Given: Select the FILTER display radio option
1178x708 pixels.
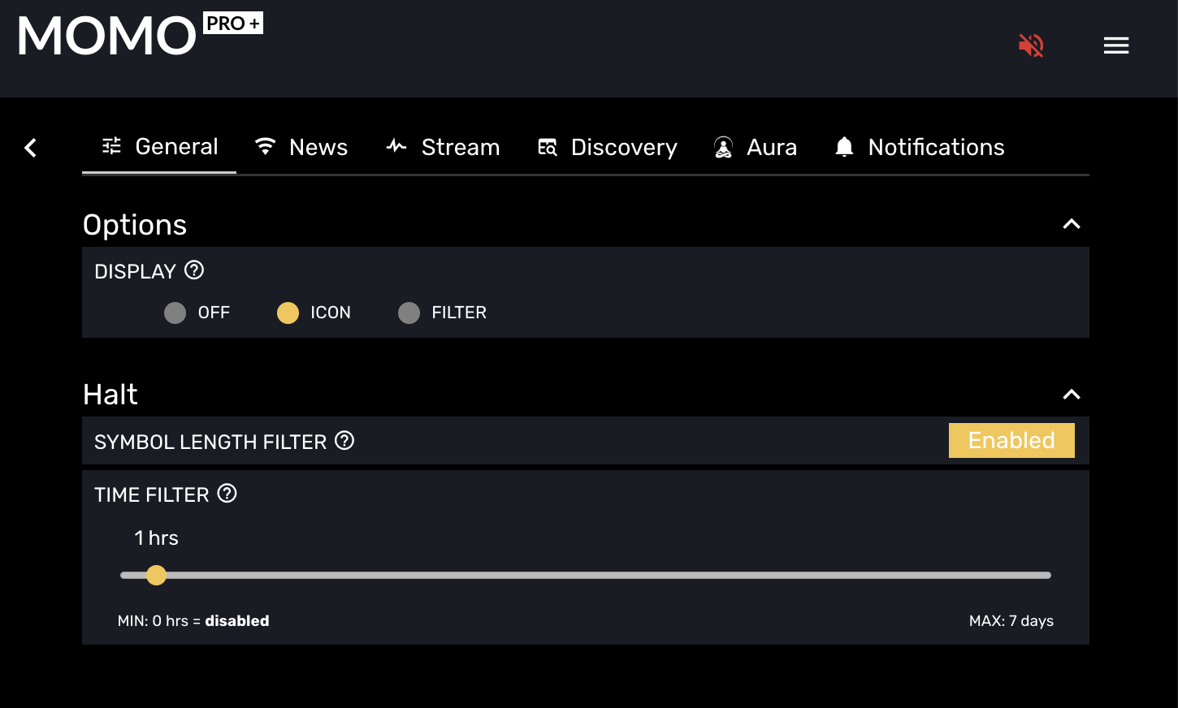Looking at the screenshot, I should [409, 313].
